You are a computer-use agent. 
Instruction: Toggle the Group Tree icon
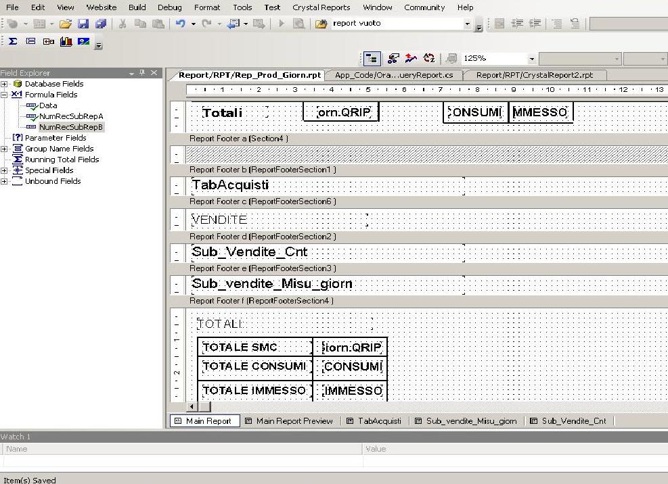(372, 58)
